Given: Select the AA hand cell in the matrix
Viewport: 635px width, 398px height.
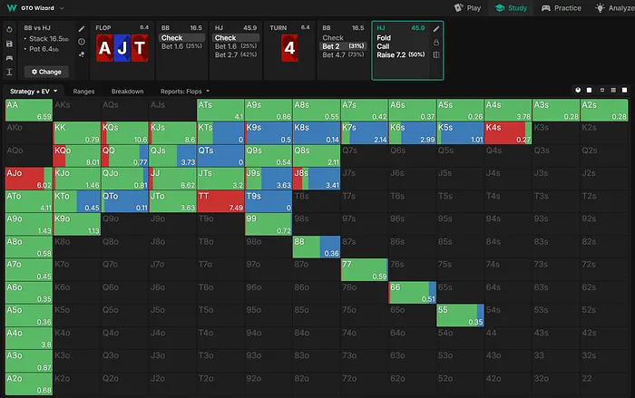Looking at the screenshot, I should tap(28, 111).
